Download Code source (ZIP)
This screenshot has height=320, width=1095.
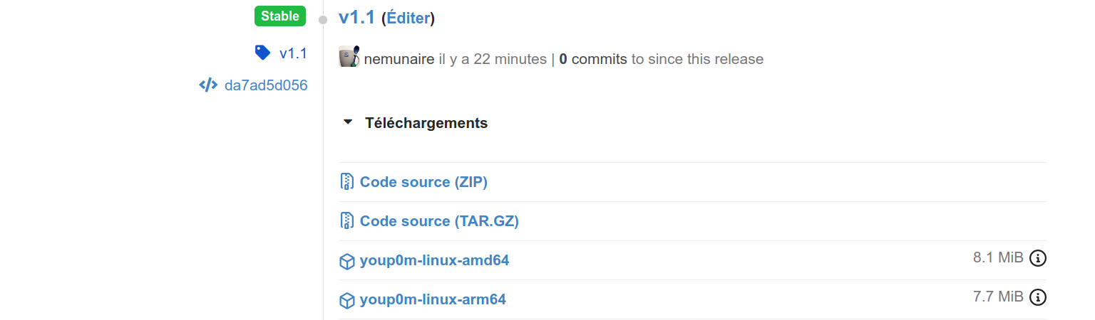[x=423, y=182]
